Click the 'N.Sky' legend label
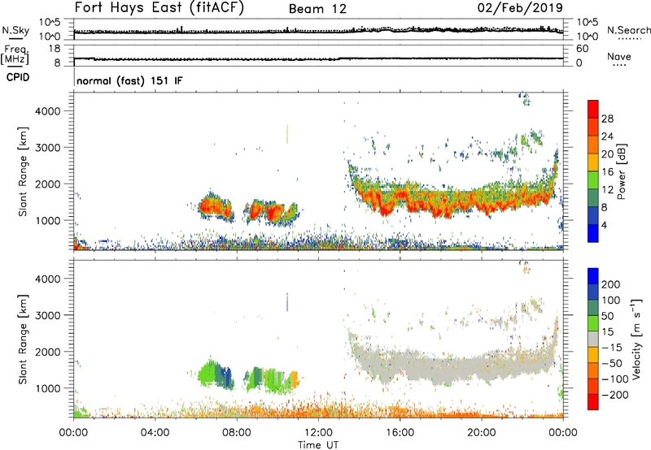The width and height of the screenshot is (651, 450). (15, 30)
